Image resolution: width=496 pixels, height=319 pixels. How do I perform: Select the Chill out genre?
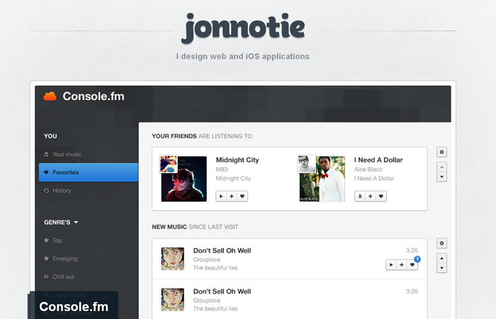point(63,277)
